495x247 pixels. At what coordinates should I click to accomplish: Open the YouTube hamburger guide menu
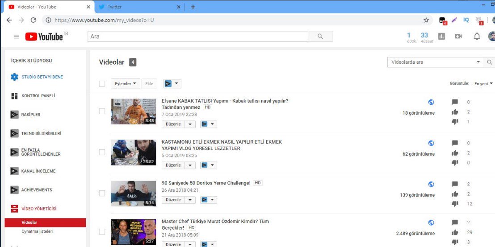point(17,37)
